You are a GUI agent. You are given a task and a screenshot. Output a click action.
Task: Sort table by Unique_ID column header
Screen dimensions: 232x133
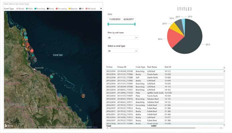pyautogui.click(x=122, y=67)
